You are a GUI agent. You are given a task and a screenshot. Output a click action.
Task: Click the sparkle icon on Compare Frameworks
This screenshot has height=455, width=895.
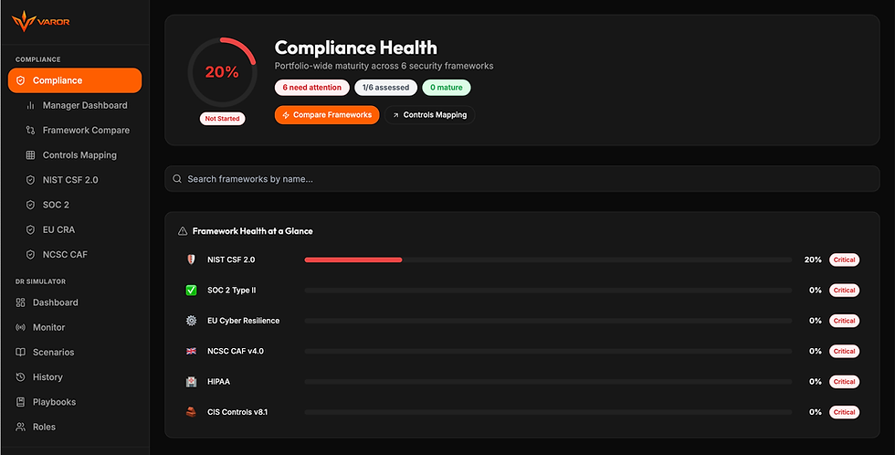pos(286,115)
